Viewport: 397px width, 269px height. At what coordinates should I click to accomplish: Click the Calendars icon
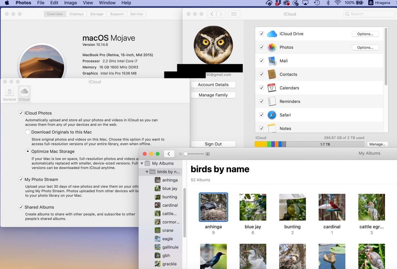click(x=272, y=88)
